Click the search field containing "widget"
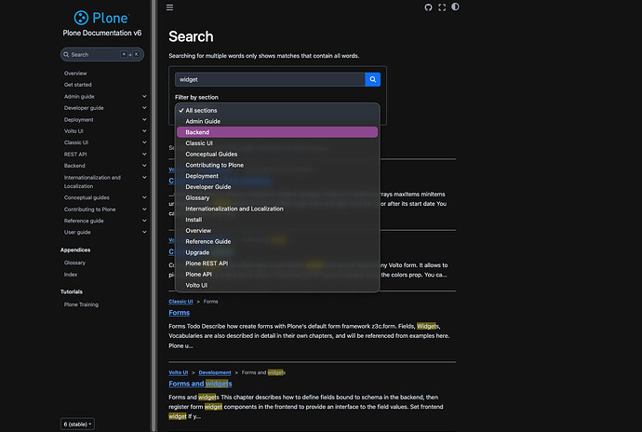This screenshot has height=432, width=642. [268, 79]
